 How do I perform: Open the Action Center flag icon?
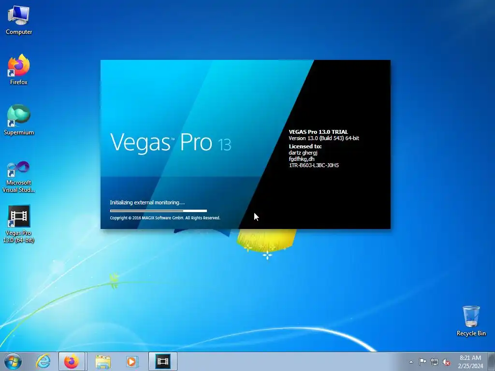(422, 362)
